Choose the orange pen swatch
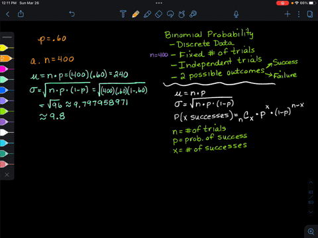This screenshot has height=238, width=318. pos(7,58)
